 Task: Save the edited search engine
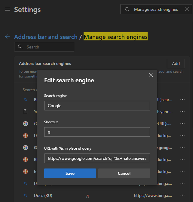(x=70, y=173)
